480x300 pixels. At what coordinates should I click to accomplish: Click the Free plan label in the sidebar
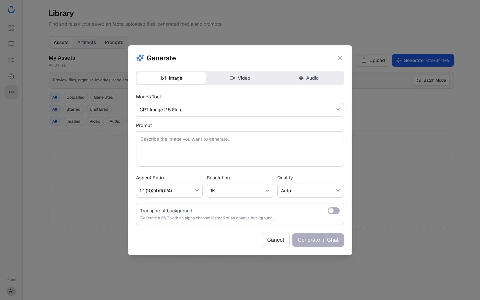(11, 279)
